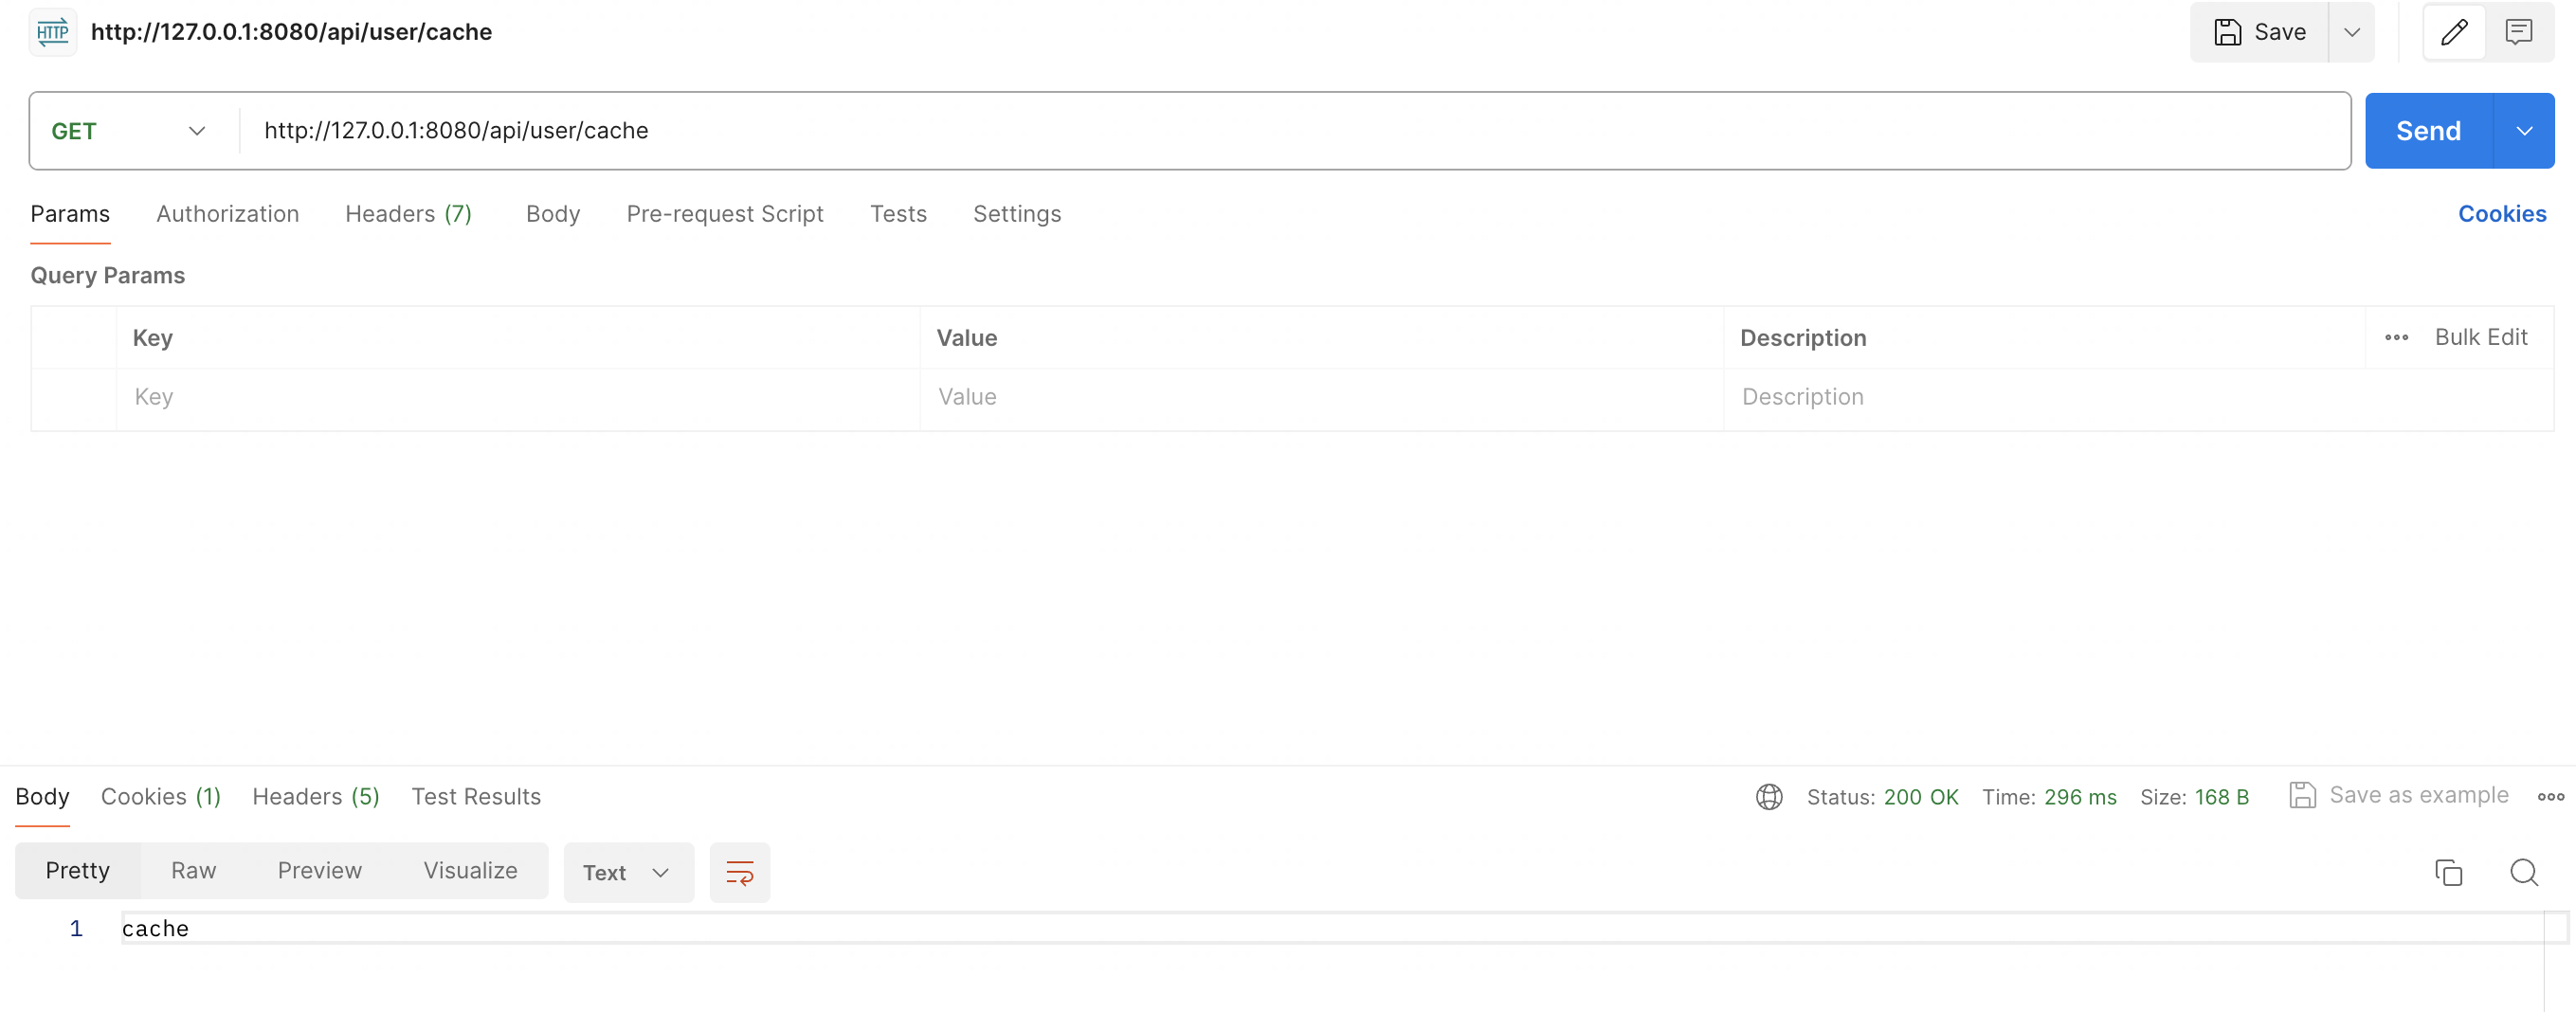Click the network globe icon
Screen dimensions: 2576x1012
click(1768, 796)
